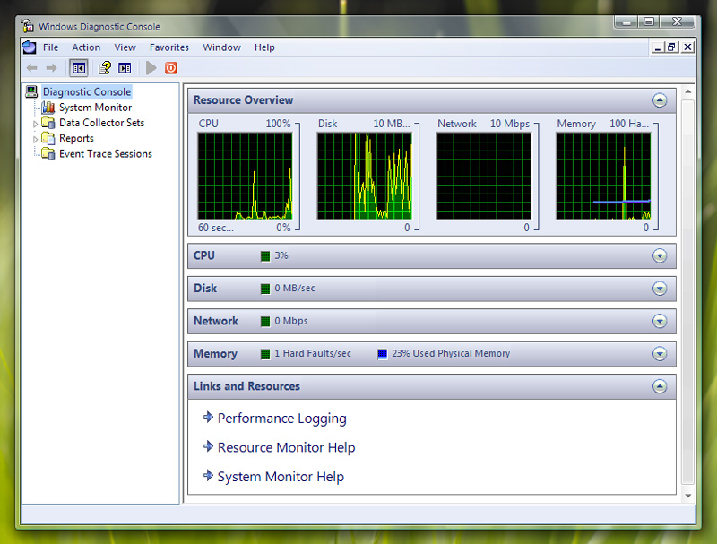The image size is (717, 544).
Task: Open the Help toolbar icon with question mark
Action: (x=105, y=68)
